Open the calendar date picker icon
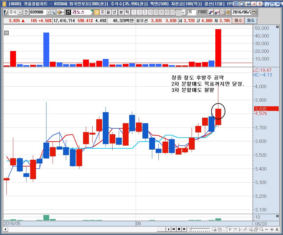The height and width of the screenshot is (235, 283). [x=254, y=12]
